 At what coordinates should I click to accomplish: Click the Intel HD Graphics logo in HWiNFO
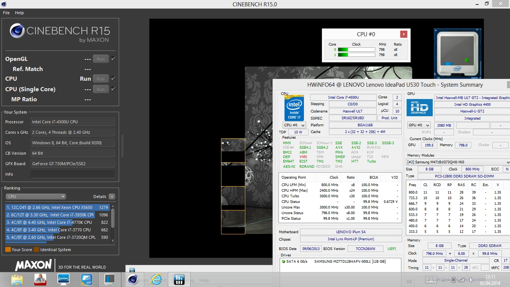pyautogui.click(x=419, y=108)
